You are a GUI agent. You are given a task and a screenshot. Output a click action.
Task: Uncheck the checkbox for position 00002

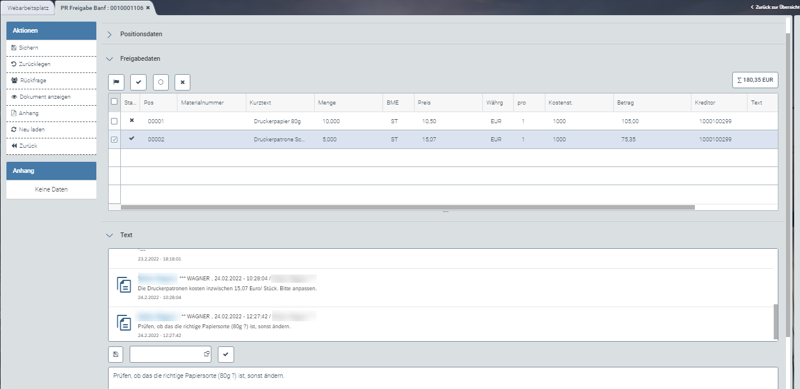point(114,140)
